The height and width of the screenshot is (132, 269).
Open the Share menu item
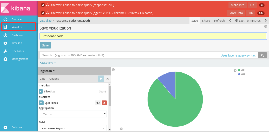point(206,21)
